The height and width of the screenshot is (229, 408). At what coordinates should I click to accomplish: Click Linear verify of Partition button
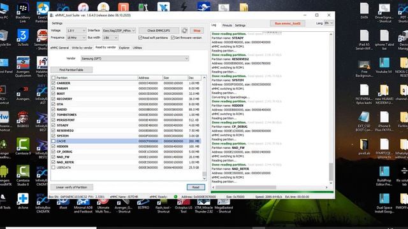(71, 187)
